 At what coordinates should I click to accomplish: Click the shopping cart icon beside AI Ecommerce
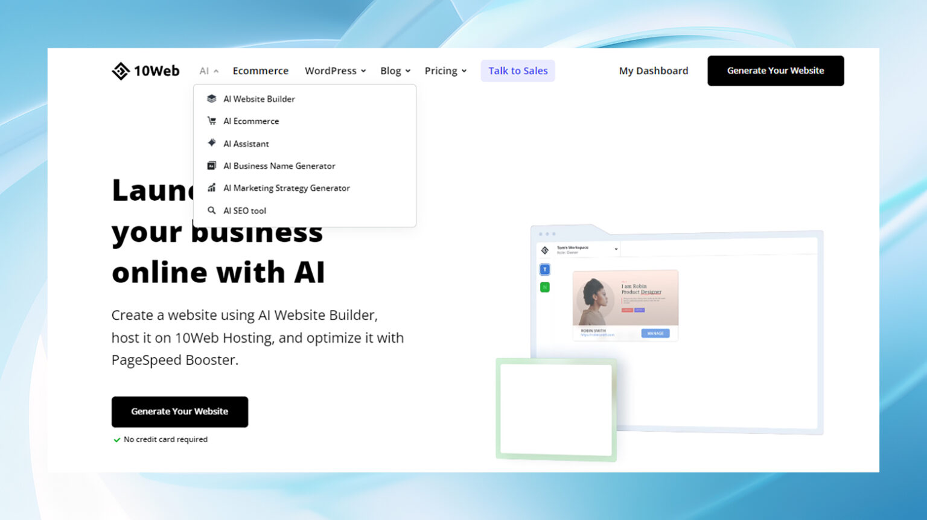212,121
